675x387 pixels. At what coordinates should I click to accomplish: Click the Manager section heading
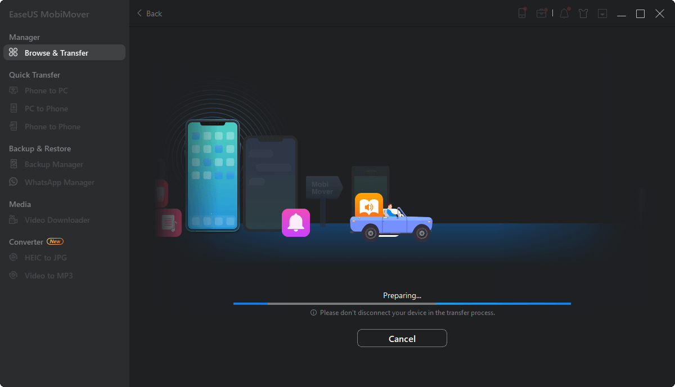pyautogui.click(x=24, y=37)
